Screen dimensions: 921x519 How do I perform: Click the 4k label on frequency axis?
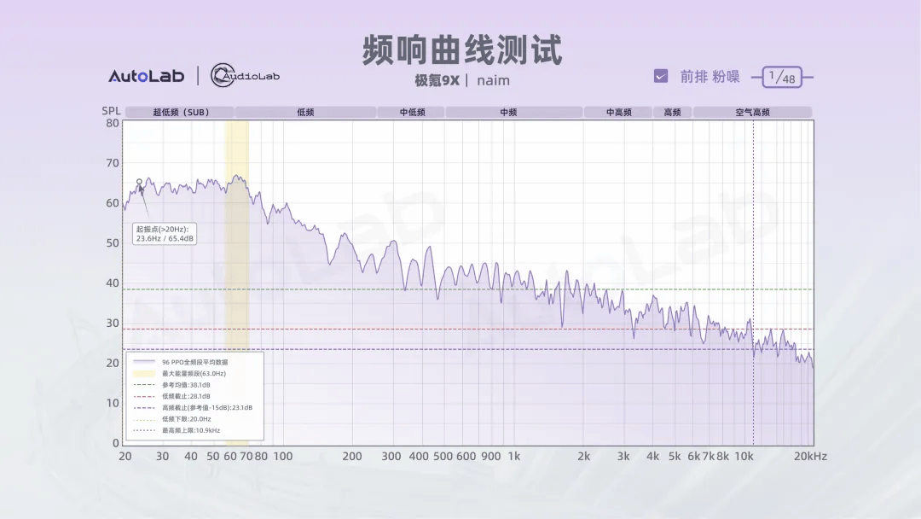click(x=652, y=456)
